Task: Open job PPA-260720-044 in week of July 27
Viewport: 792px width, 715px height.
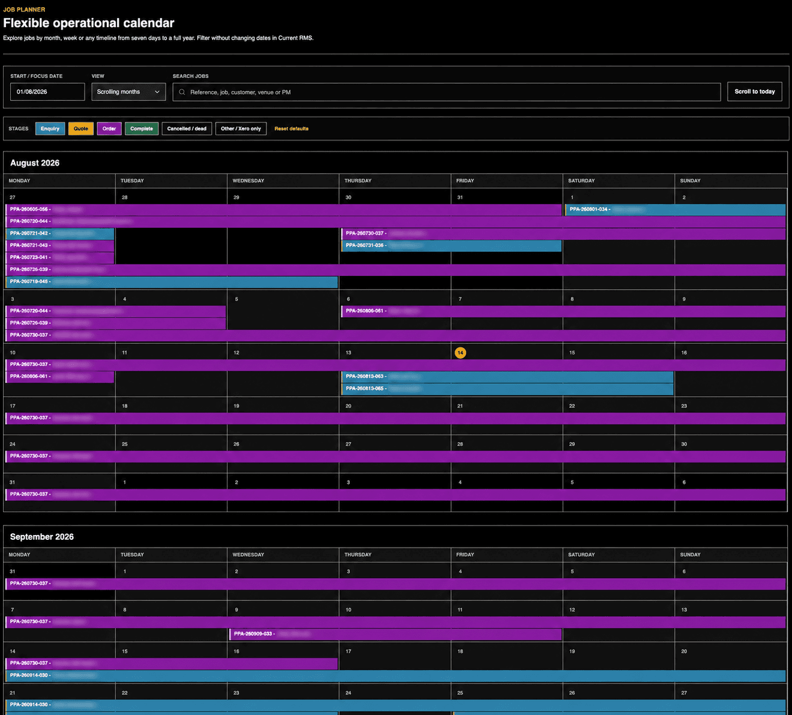Action: point(395,221)
